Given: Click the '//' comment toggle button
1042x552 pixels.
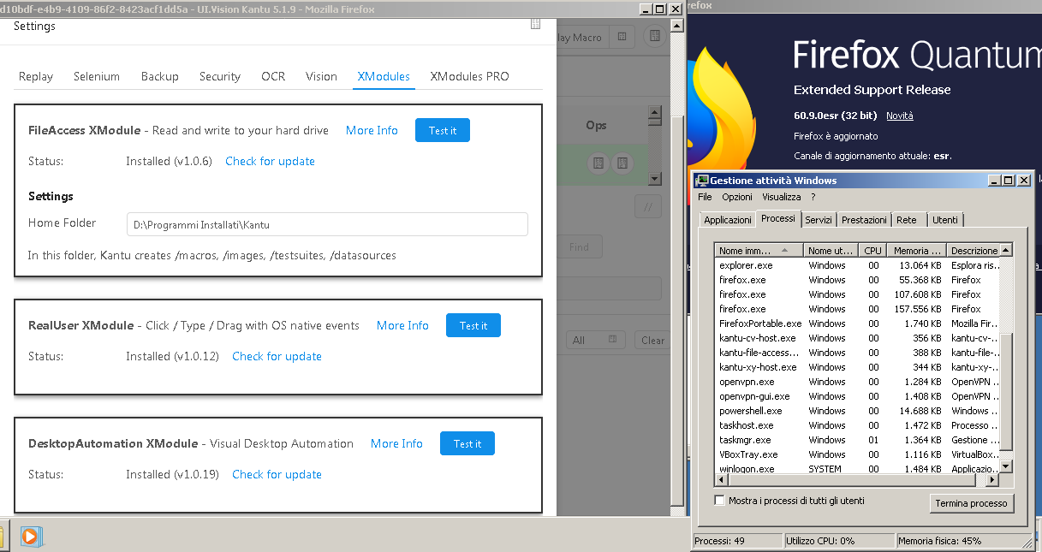Looking at the screenshot, I should click(648, 206).
